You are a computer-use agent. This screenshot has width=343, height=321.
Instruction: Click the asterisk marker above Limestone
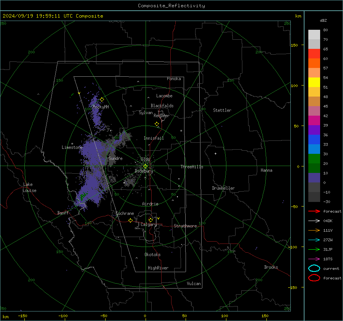(x=72, y=144)
